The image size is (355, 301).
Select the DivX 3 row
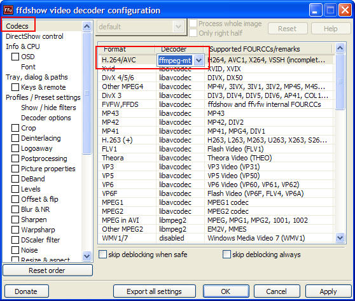click(216, 95)
